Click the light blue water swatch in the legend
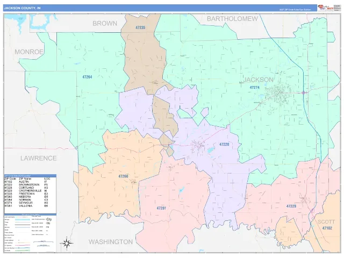This screenshot has height=258, width=344. [x=23, y=220]
